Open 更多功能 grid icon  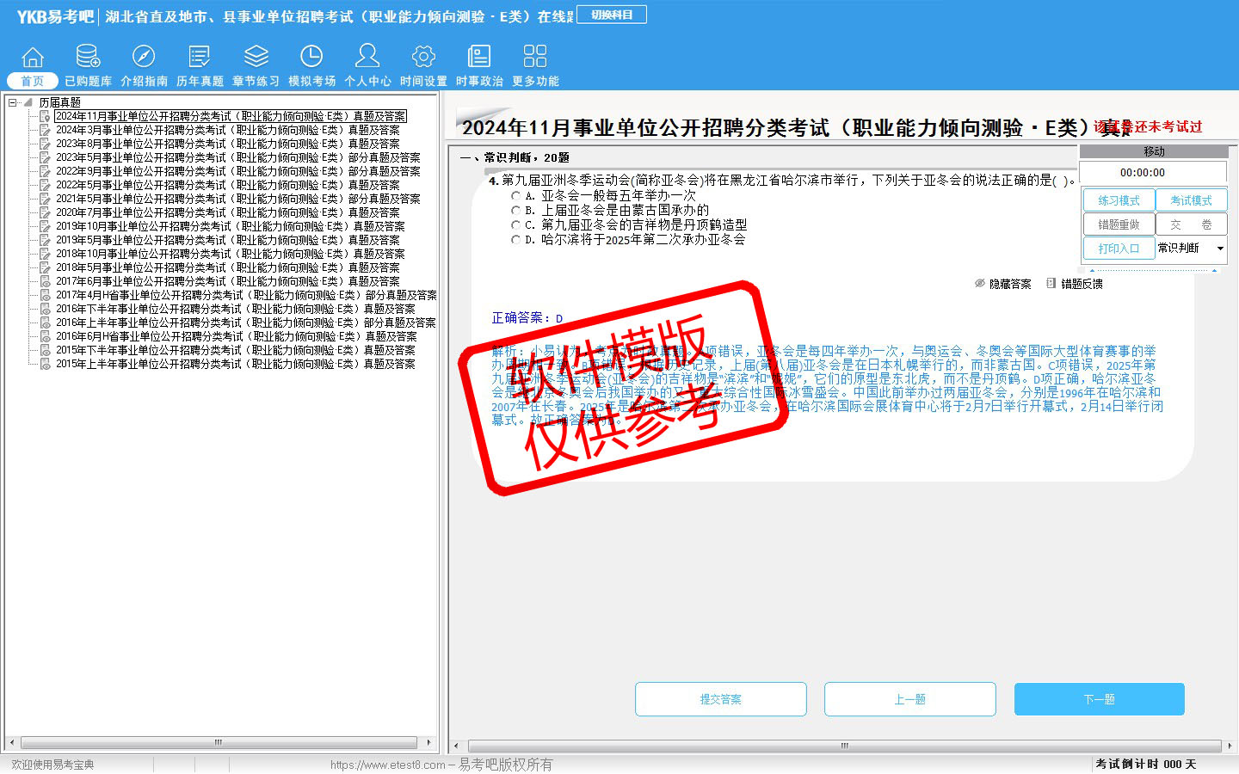[535, 58]
